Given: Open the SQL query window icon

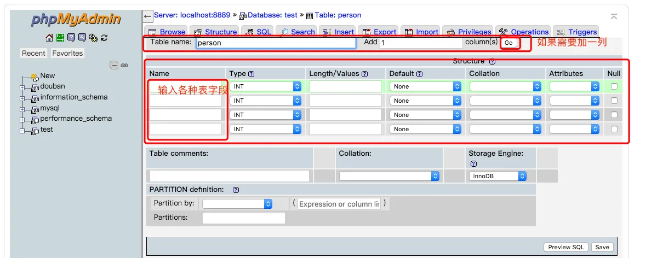Looking at the screenshot, I should pos(82,38).
